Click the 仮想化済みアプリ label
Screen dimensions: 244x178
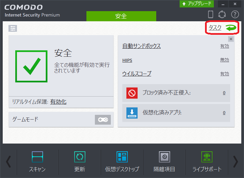click(x=162, y=112)
